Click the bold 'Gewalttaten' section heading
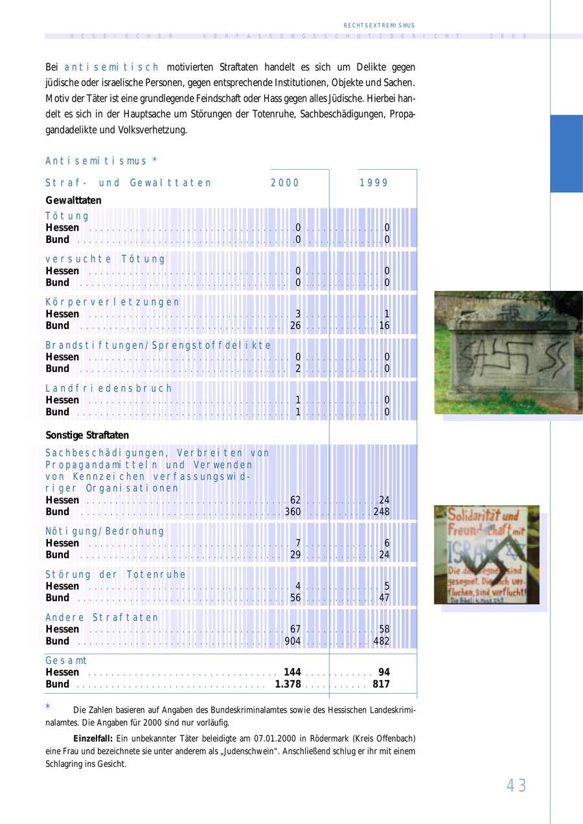 [73, 201]
